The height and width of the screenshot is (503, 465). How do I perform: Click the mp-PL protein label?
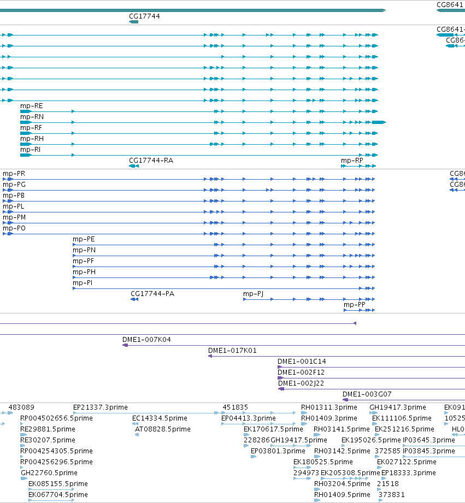(x=13, y=206)
